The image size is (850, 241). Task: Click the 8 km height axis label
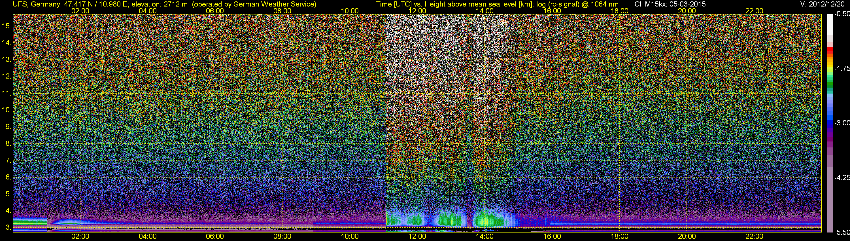pyautogui.click(x=8, y=144)
